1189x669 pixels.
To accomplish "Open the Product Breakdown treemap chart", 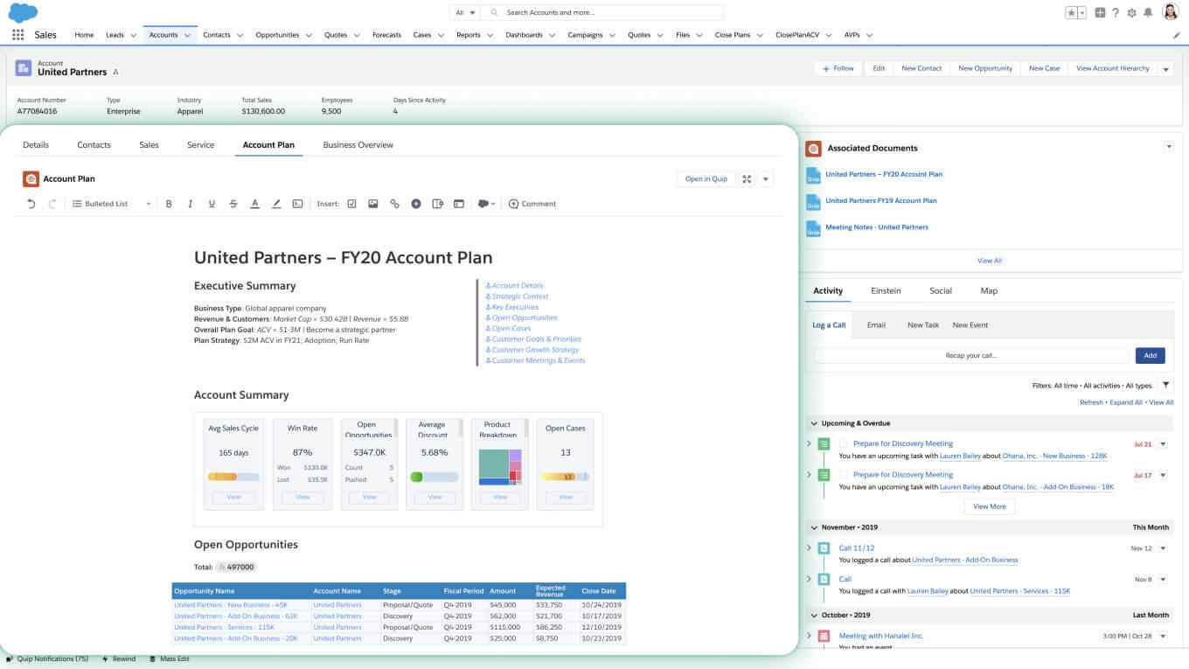I will (x=500, y=467).
